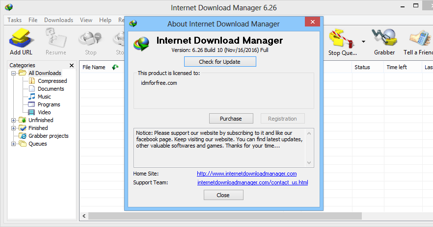Select the Music category label
Screen dimensions: 433x227
point(45,97)
